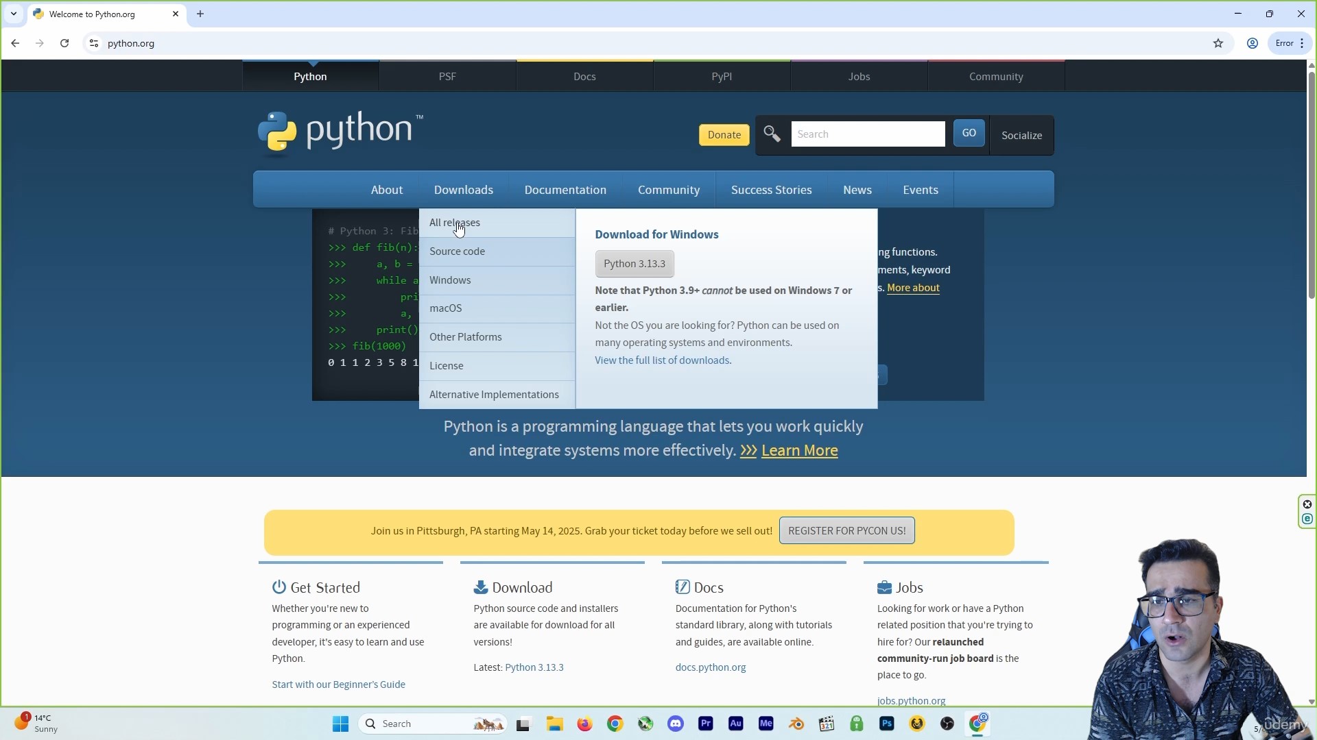
Task: Switch to the PyPI top tab
Action: [722, 76]
